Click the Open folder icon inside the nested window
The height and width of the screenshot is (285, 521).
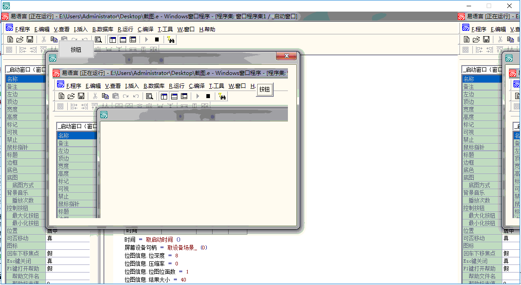[x=71, y=96]
